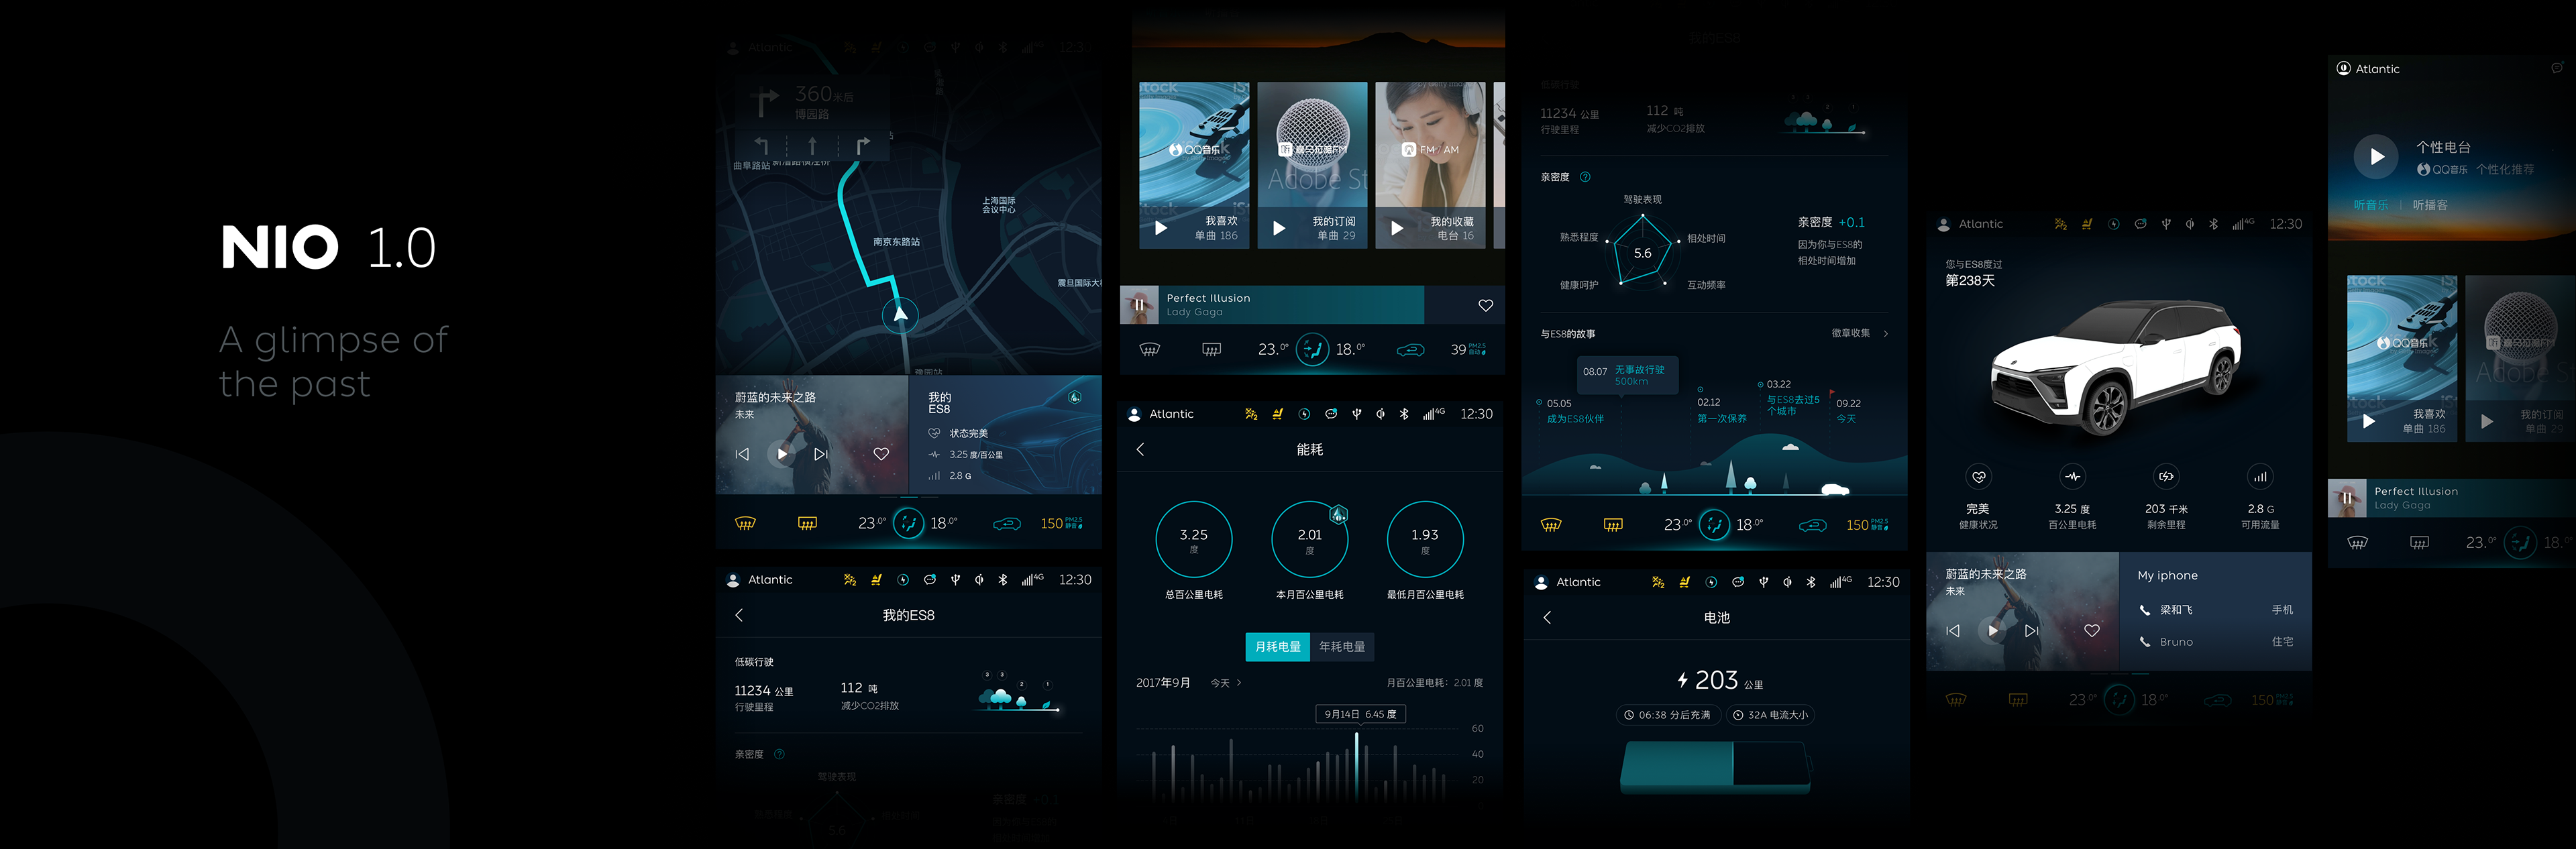2576x849 pixels.
Task: Open 完美 健康状况 heart icon under the car
Action: pyautogui.click(x=1978, y=477)
